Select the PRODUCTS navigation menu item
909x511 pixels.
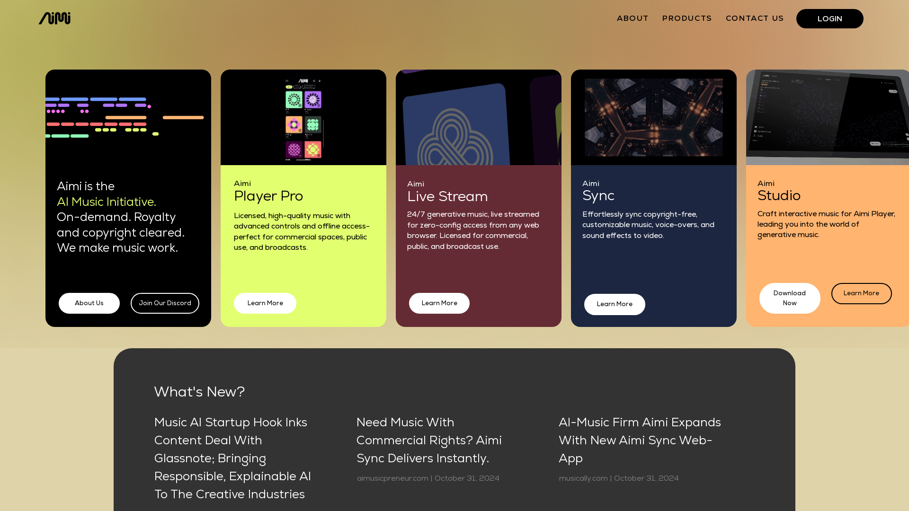pyautogui.click(x=687, y=18)
